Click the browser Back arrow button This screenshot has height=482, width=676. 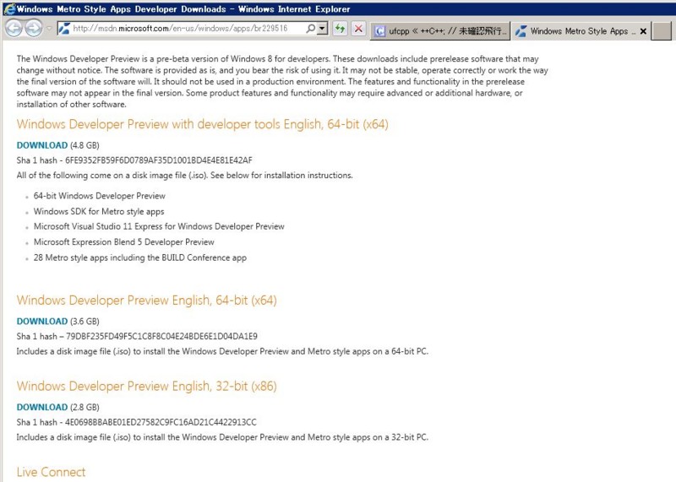point(14,29)
